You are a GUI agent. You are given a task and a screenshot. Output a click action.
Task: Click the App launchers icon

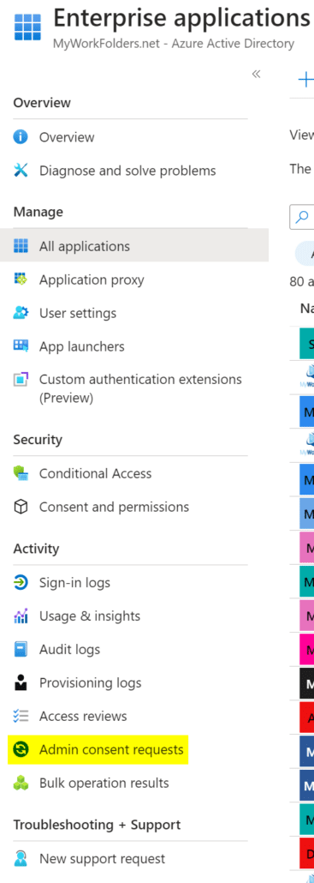point(21,345)
